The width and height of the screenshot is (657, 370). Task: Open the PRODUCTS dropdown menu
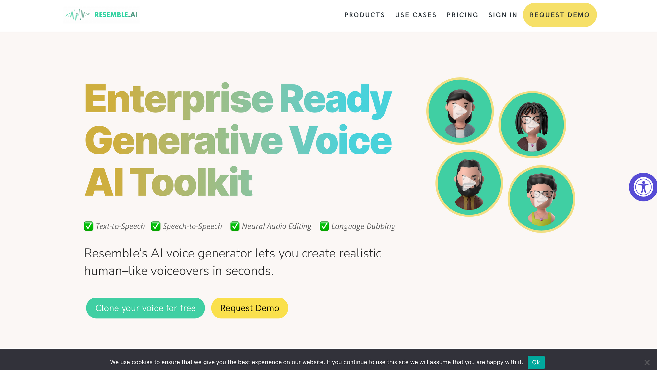tap(365, 15)
